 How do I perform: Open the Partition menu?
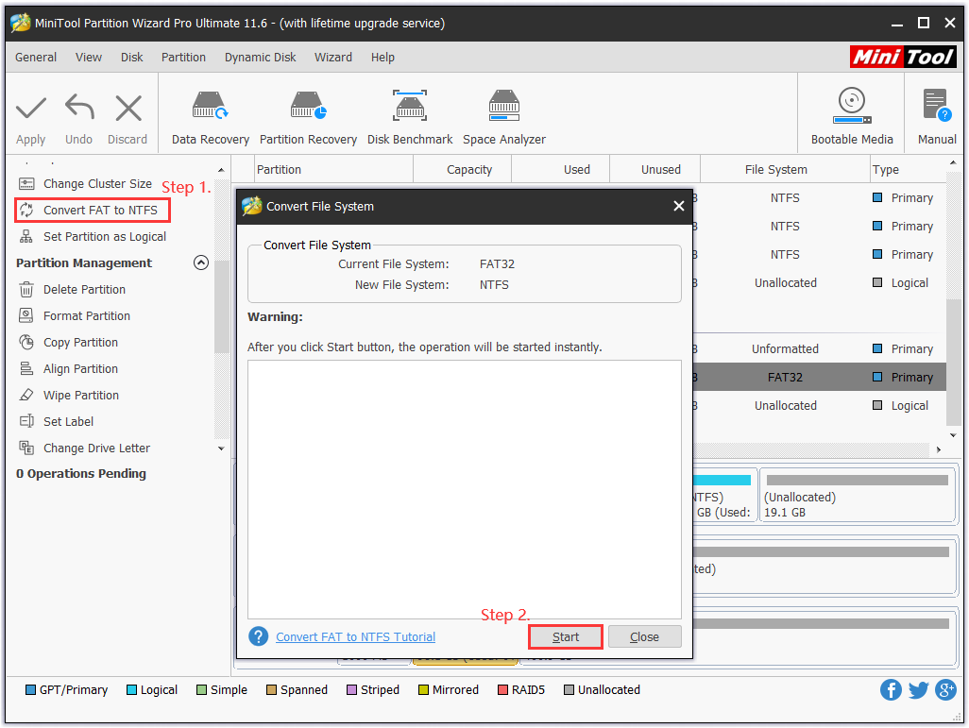183,57
